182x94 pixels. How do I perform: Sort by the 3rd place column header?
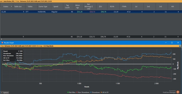click(160, 6)
